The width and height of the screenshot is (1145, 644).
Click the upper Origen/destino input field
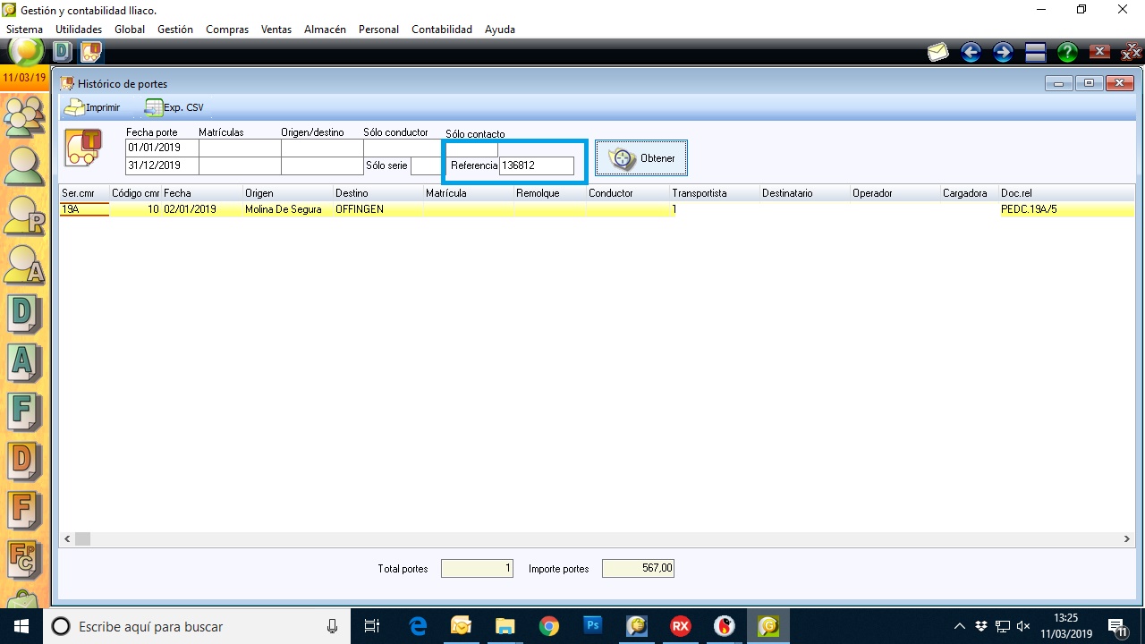322,148
